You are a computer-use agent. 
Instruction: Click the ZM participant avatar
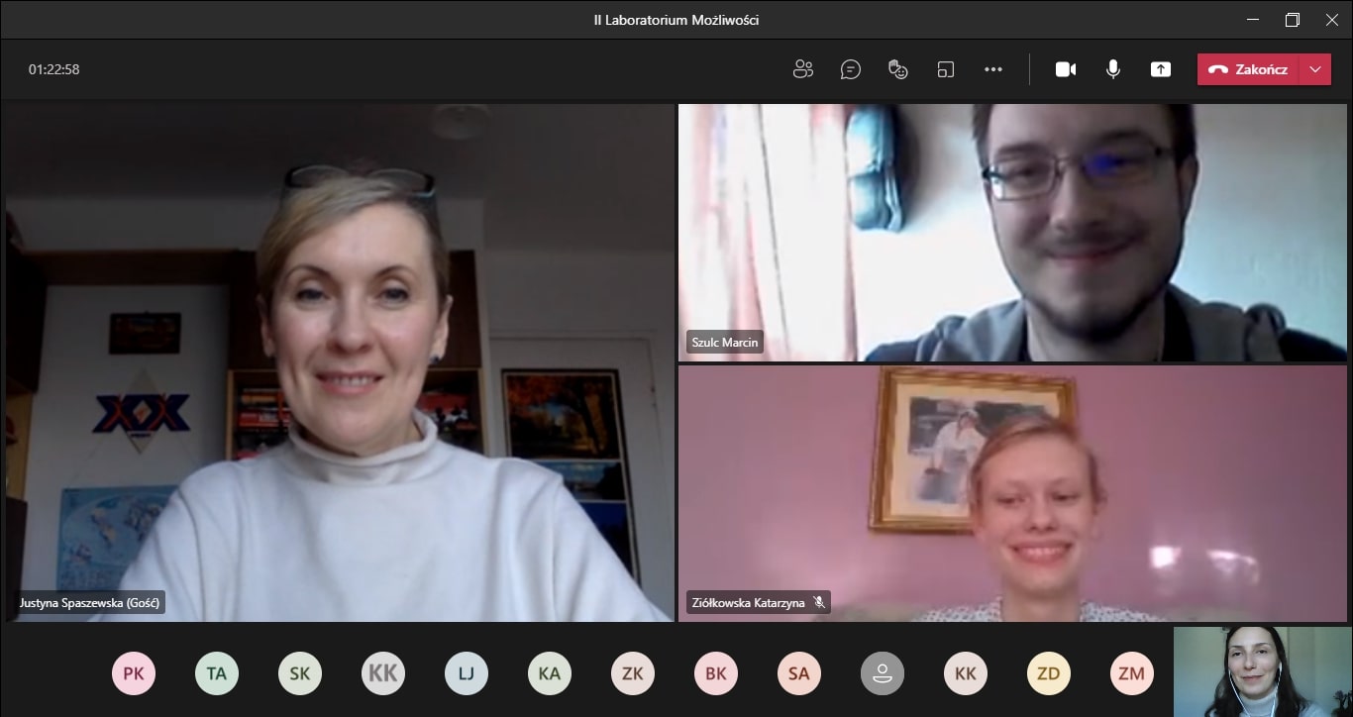tap(1132, 674)
